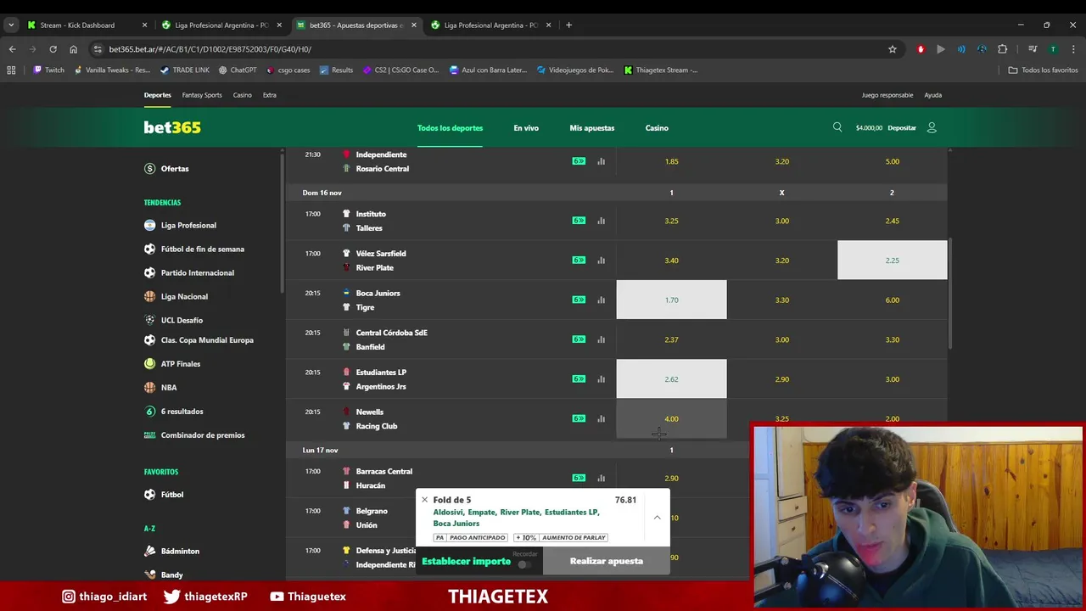
Task: Deselect River Plate odds 2.25
Action: pos(893,261)
